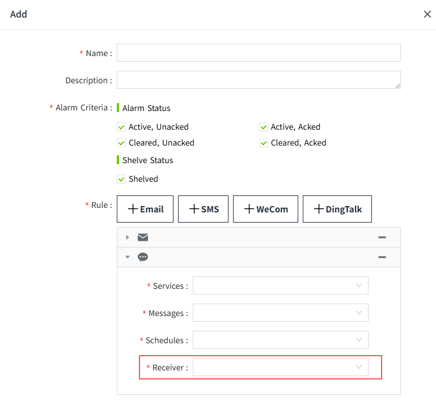The image size is (436, 401).
Task: Click the Name input field
Action: (259, 53)
